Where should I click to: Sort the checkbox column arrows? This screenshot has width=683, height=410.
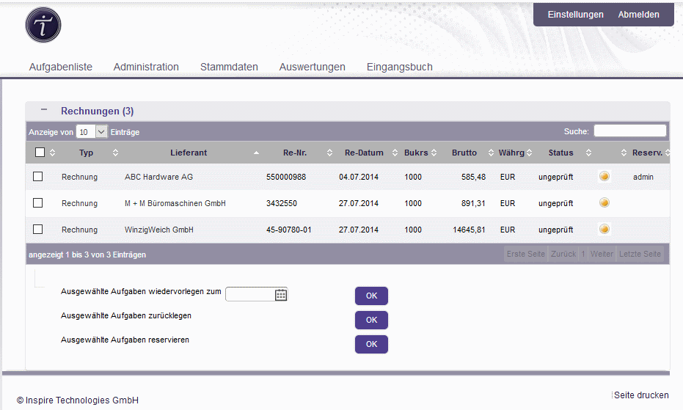click(x=52, y=153)
